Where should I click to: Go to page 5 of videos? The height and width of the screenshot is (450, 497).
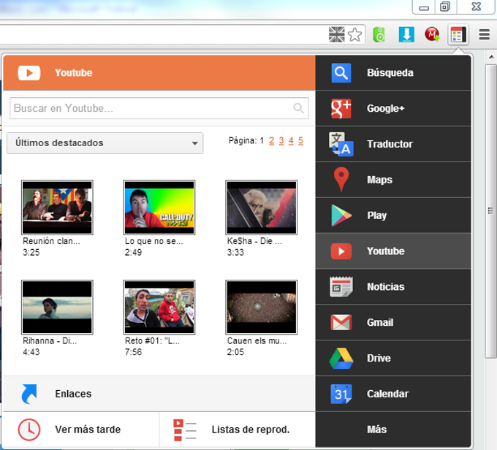point(301,141)
